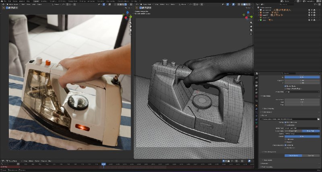Switch to the Layout workspace tab

(36, 1)
